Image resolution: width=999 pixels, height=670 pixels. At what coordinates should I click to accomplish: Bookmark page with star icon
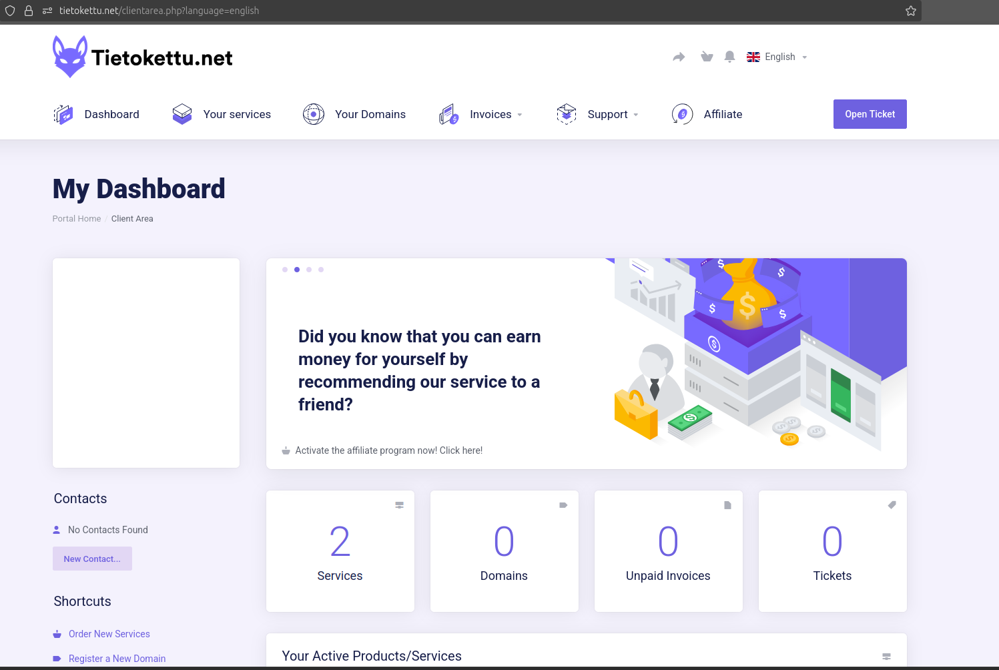[x=910, y=11]
